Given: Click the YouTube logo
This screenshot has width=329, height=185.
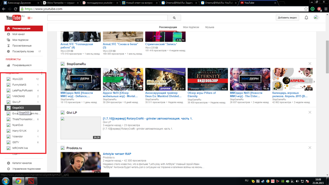Looking at the screenshot, I should pos(14,18).
